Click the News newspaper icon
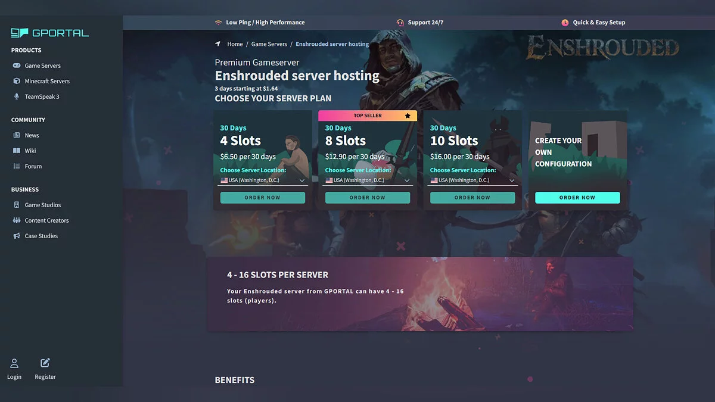The image size is (715, 402). pos(17,135)
